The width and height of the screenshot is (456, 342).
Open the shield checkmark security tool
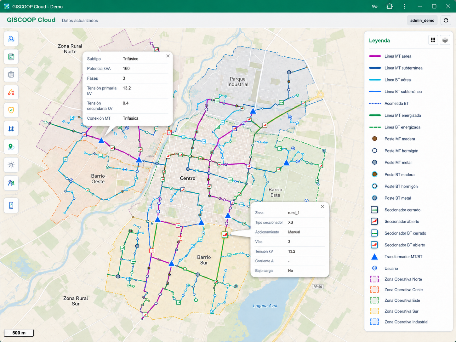[11, 110]
